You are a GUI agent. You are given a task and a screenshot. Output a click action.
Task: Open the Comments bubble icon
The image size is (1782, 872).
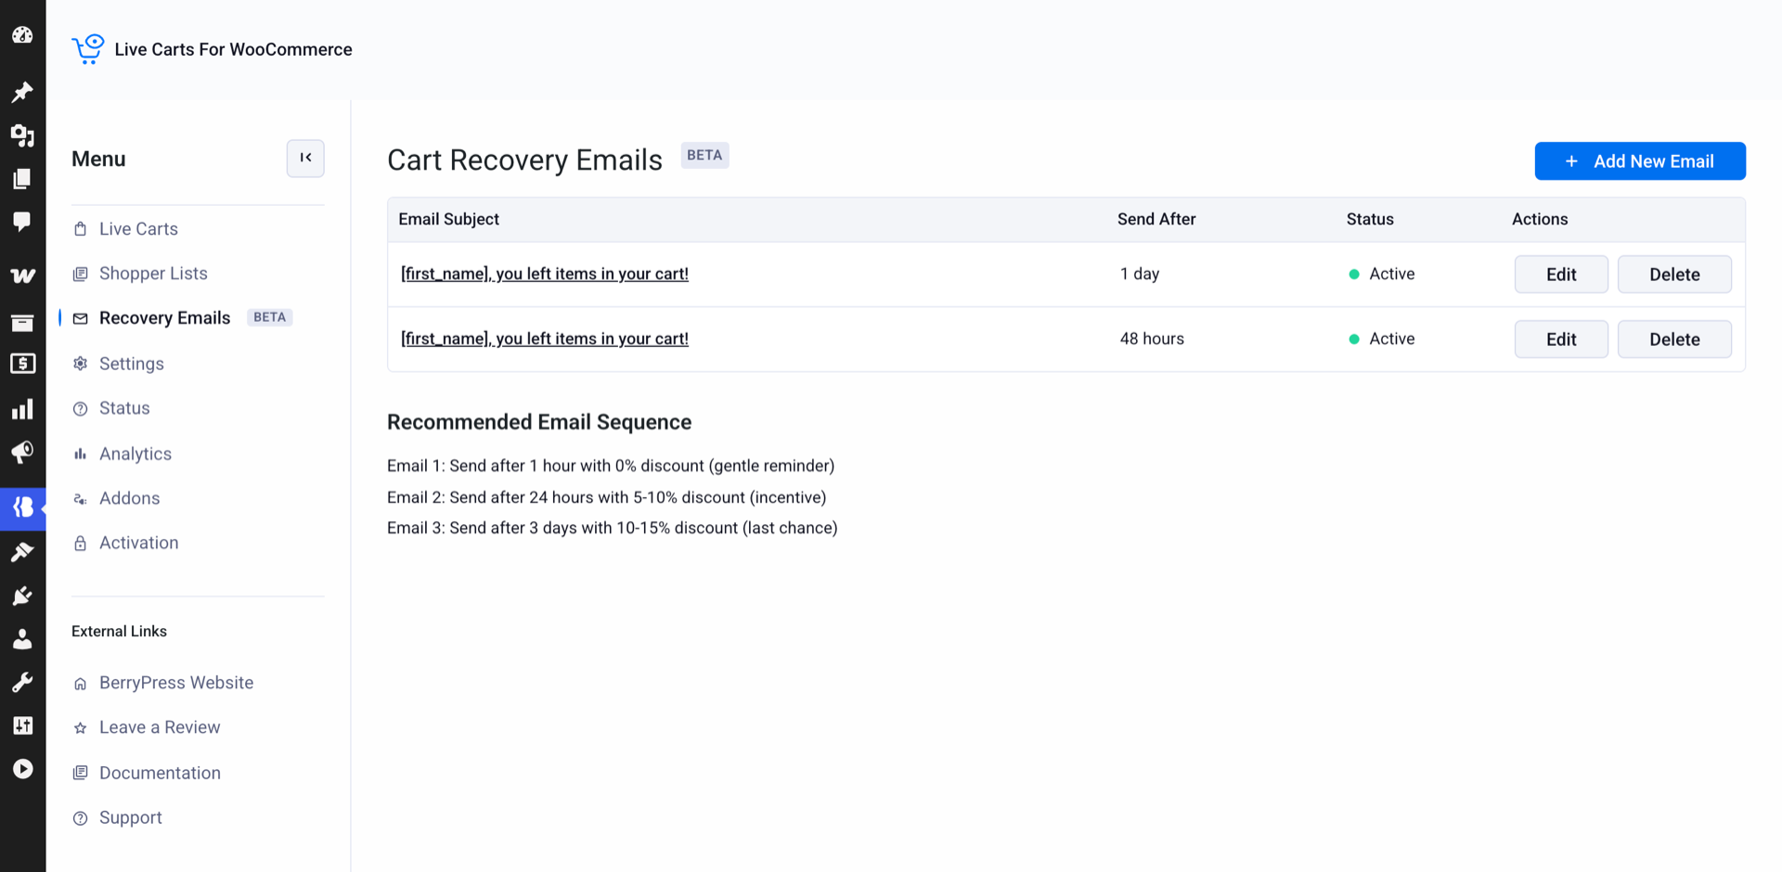(22, 222)
